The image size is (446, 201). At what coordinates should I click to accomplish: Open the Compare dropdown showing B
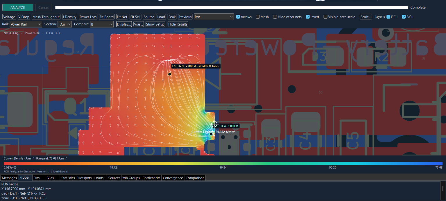tap(102, 24)
